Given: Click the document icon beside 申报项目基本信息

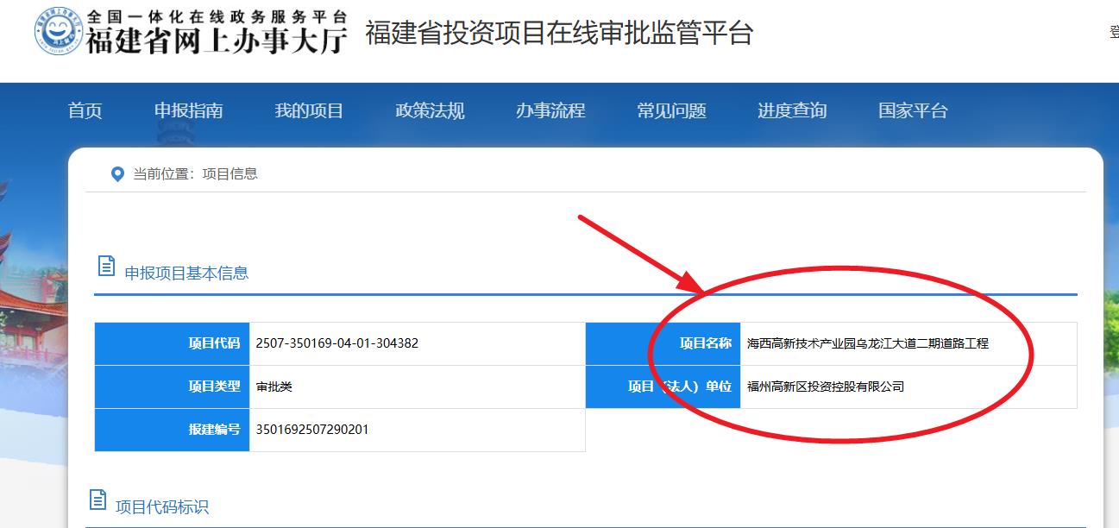Looking at the screenshot, I should click(106, 266).
